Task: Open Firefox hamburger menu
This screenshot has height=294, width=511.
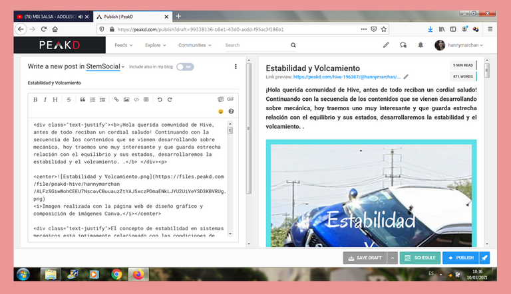Action: (490, 29)
